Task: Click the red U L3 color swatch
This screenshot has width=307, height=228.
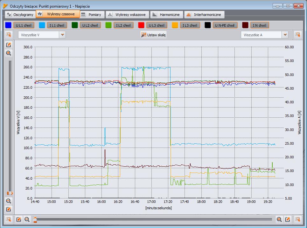Action: pos(141,25)
